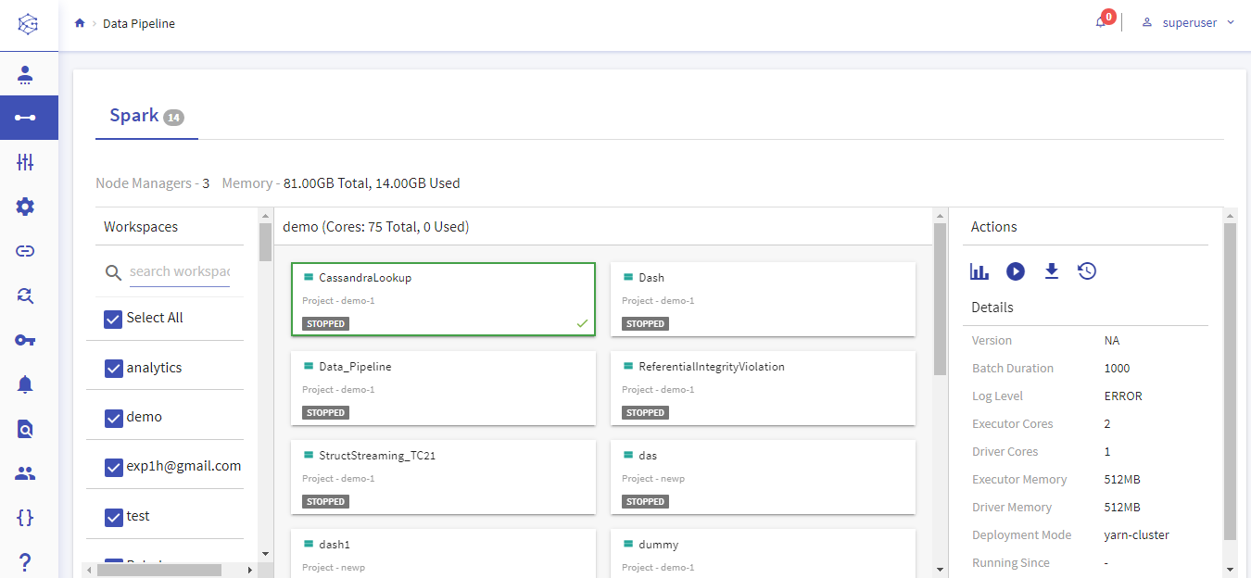The width and height of the screenshot is (1251, 578).
Task: Select the CassandraLookup pipeline card
Action: pos(443,298)
